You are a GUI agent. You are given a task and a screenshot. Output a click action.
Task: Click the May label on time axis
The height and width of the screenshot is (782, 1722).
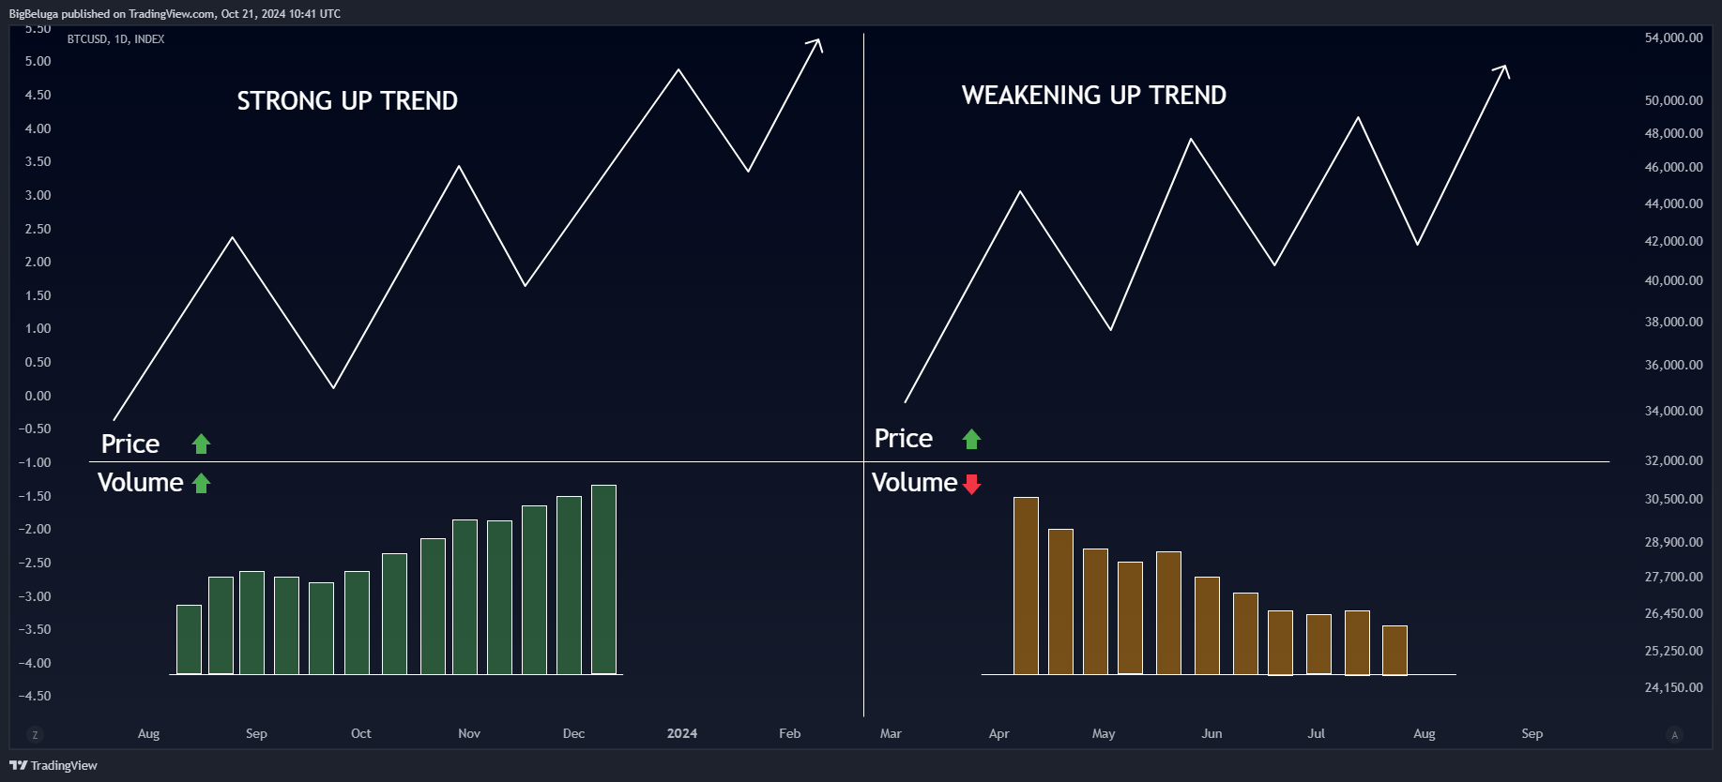click(x=1104, y=733)
